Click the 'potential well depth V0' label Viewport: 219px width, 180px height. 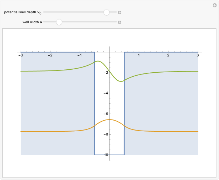tap(23, 13)
